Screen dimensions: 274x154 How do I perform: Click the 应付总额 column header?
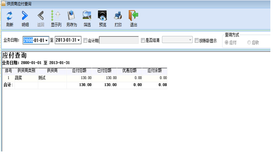point(79,71)
